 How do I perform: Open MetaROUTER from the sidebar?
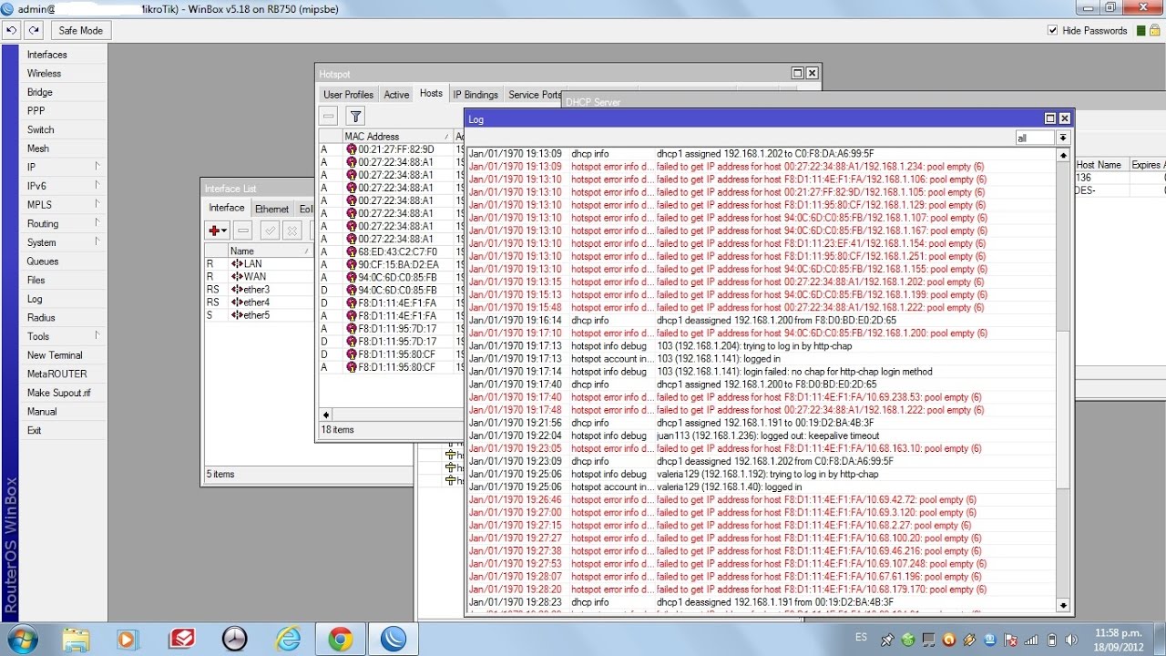click(56, 374)
